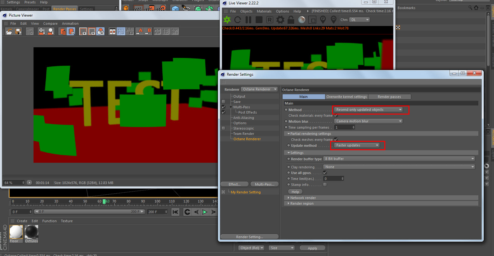Stop the Live Viewer render
494x256 pixels.
(x=259, y=20)
